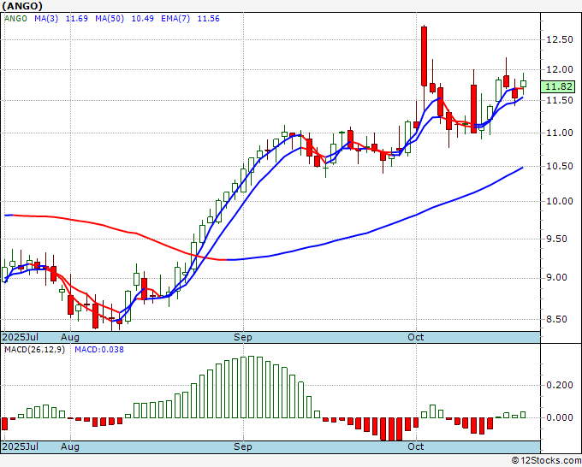
Task: Click the 11.00 price axis label
Action: (560, 133)
